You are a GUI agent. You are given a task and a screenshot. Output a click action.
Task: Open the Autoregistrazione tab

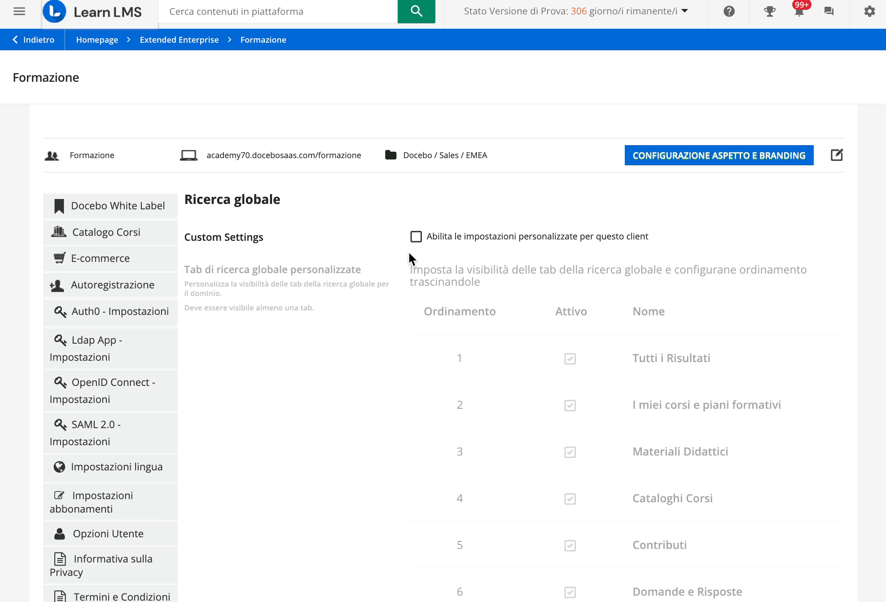[x=110, y=285]
